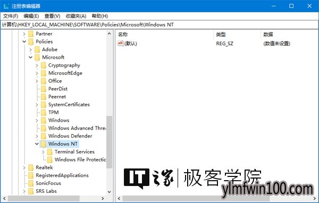
Task: Expand the Windows key chevron
Action: (x=37, y=121)
